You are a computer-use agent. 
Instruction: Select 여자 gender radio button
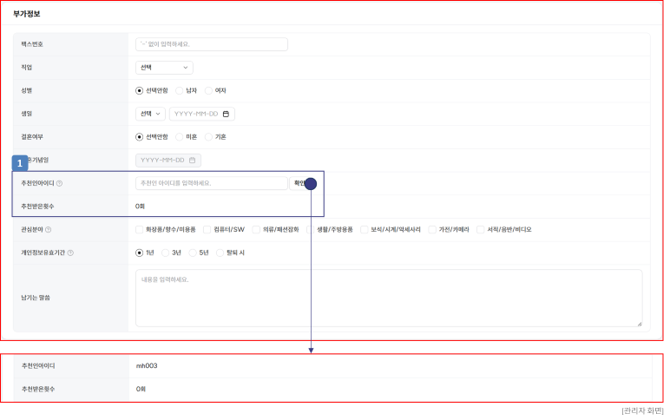point(208,90)
